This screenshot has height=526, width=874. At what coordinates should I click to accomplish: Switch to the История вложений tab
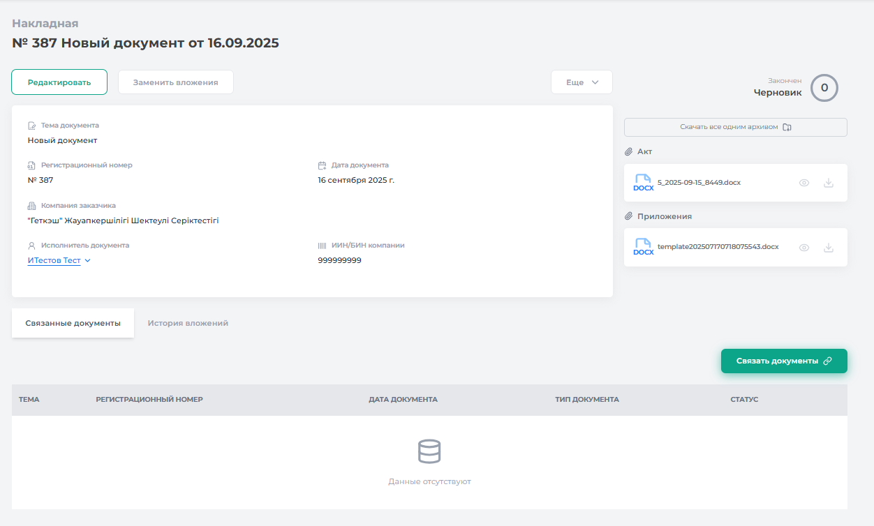pos(188,324)
